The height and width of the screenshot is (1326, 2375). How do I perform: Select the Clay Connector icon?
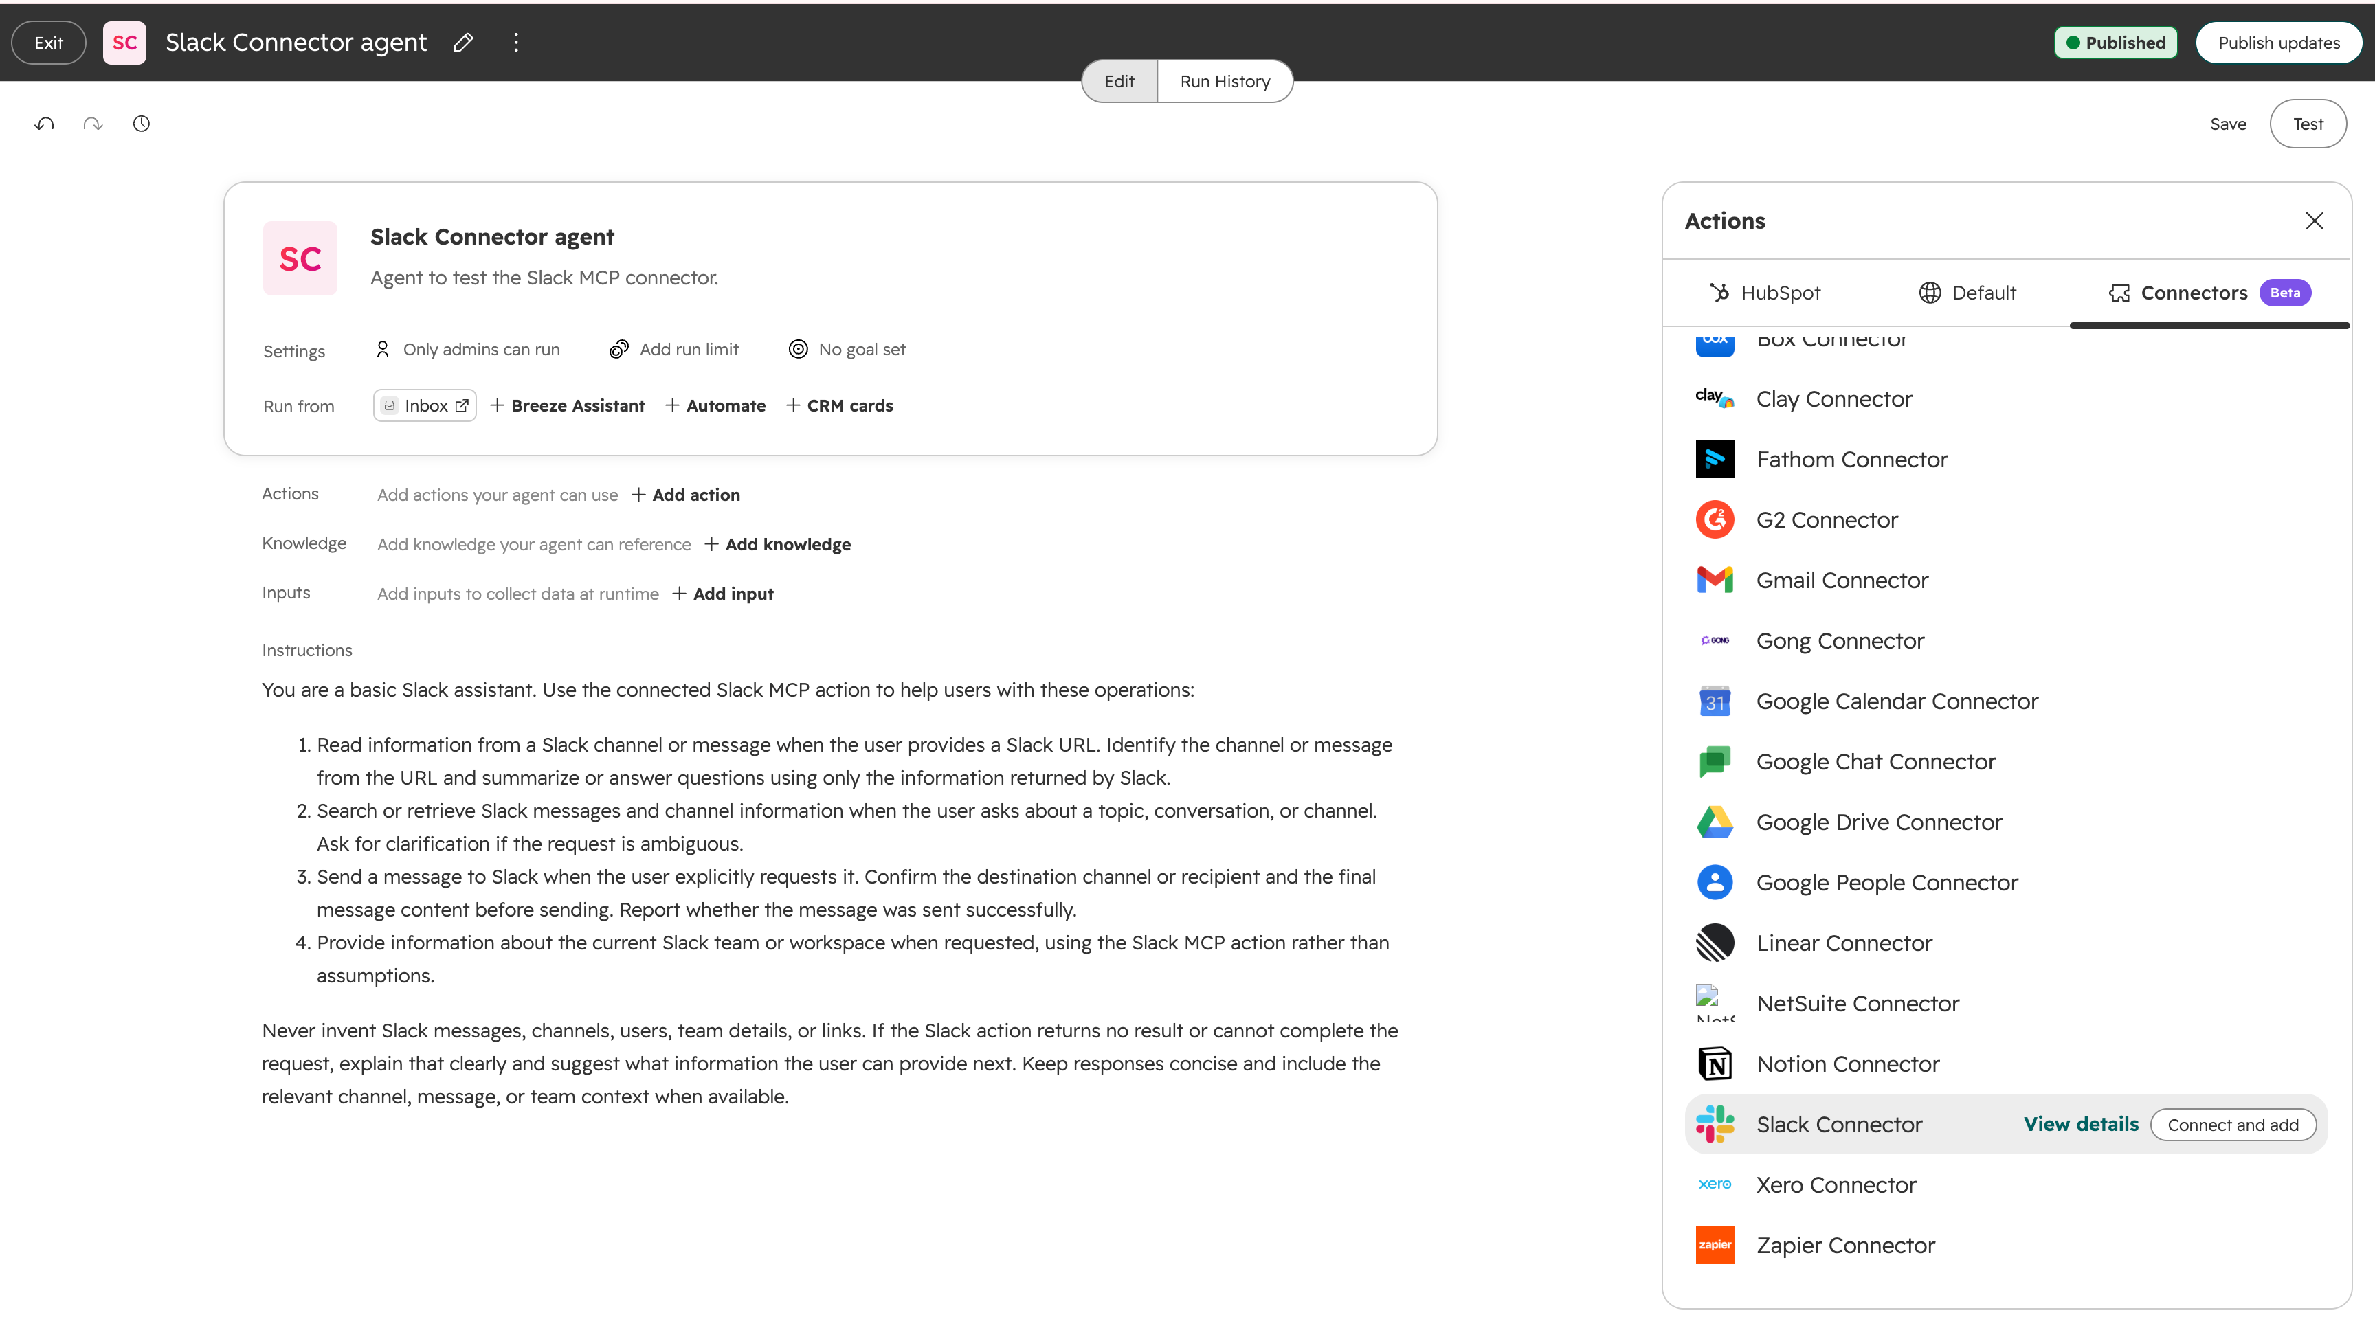(x=1715, y=398)
